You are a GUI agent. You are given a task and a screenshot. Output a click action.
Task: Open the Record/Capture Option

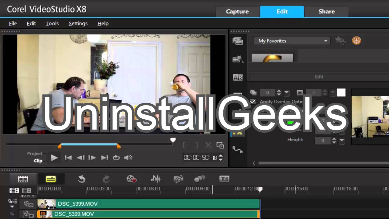click(131, 179)
